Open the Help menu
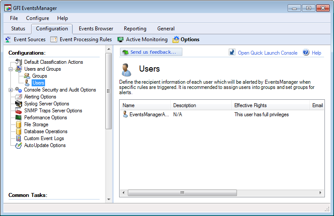Screen dimensions: 334x216 (x=62, y=18)
